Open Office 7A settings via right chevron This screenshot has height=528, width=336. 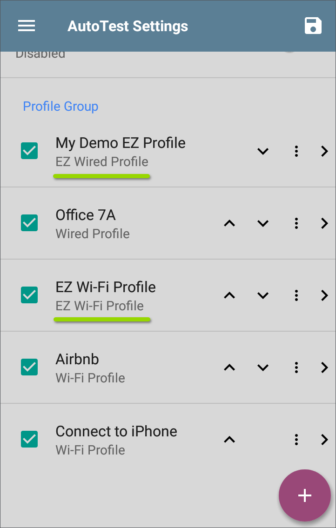(x=325, y=223)
